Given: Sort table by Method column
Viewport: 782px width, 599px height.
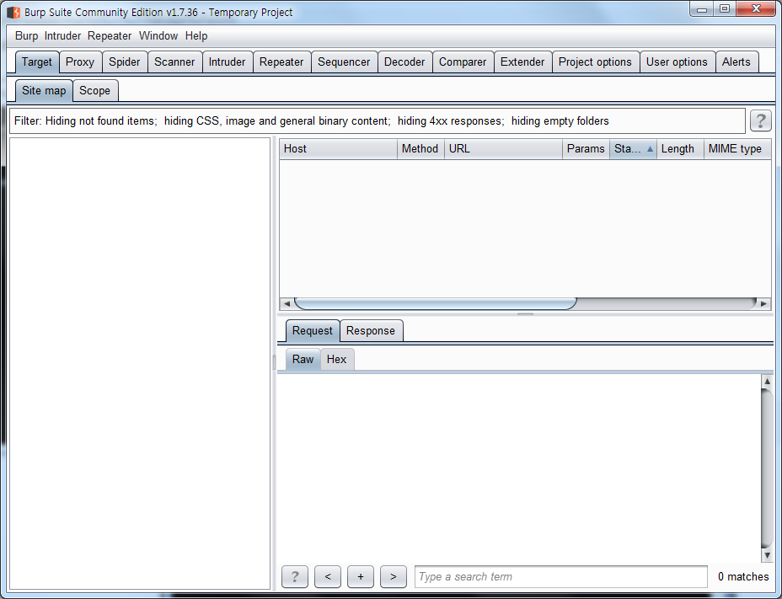Looking at the screenshot, I should tap(420, 148).
